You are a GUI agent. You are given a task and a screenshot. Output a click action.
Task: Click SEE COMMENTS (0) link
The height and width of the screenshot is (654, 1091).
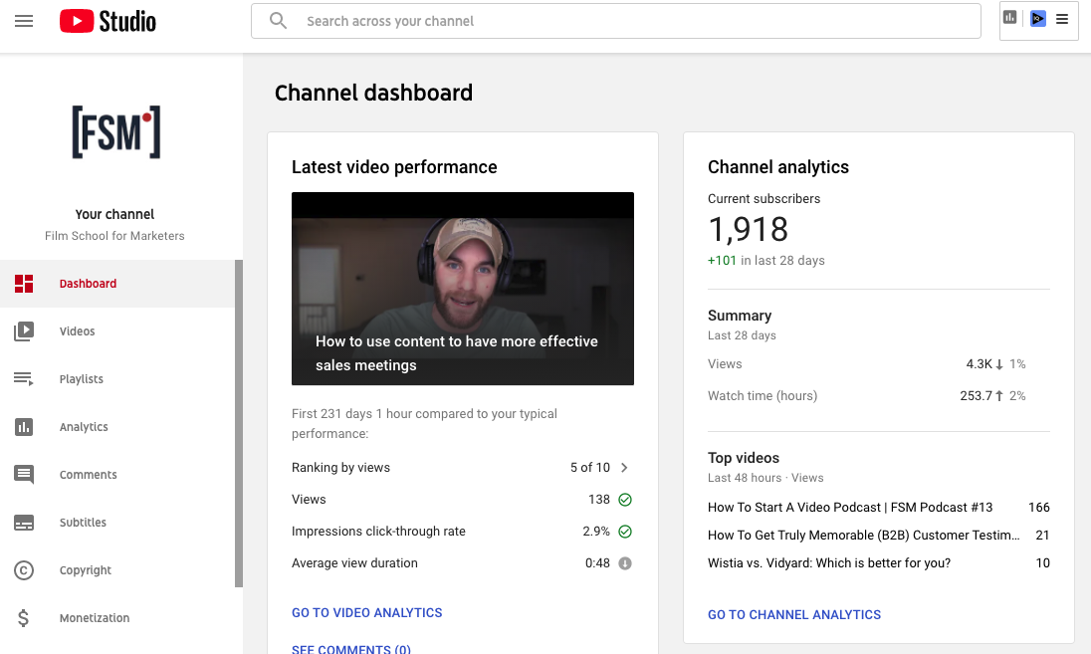[x=350, y=648]
